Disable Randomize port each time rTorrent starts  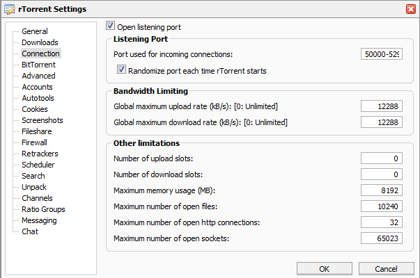[121, 70]
